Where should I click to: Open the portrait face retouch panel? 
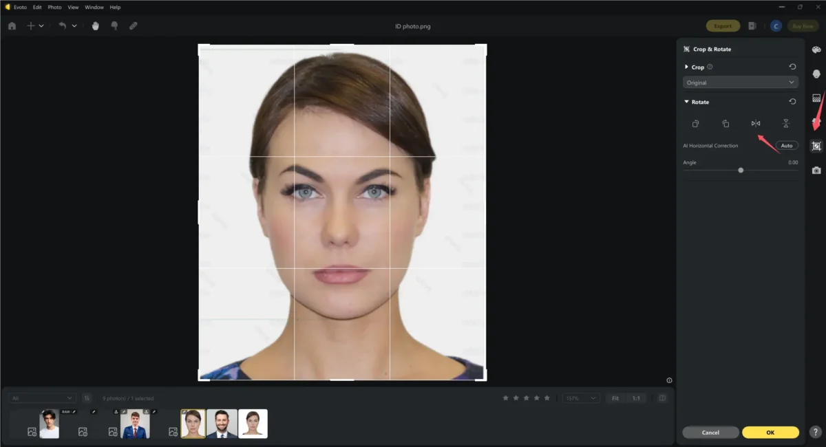816,74
